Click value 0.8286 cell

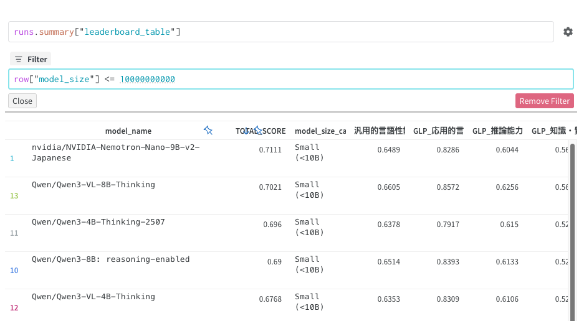pyautogui.click(x=448, y=149)
